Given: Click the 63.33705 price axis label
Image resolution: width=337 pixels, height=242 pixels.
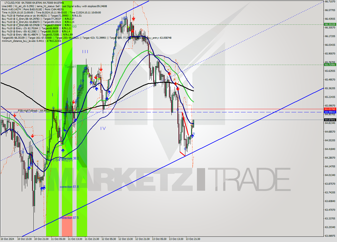Looking at the screenshot, I should pos(330,218).
